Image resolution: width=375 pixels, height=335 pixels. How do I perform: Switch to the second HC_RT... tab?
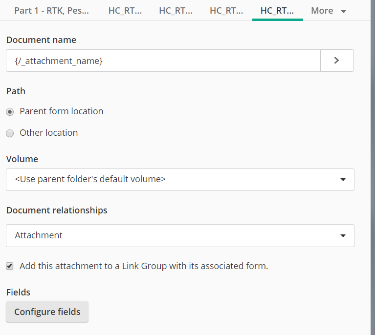(x=176, y=11)
